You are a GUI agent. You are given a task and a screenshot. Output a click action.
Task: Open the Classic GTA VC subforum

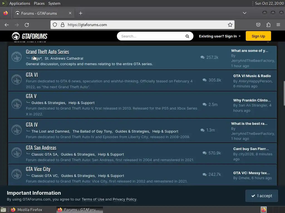tap(45, 176)
